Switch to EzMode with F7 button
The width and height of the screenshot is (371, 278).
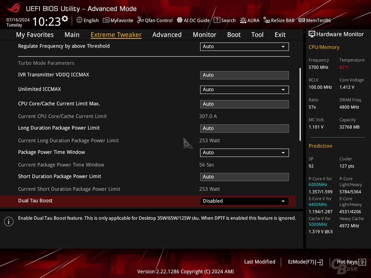(x=305, y=262)
